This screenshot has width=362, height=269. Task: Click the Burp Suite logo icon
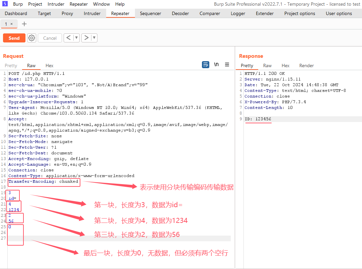tap(5, 4)
